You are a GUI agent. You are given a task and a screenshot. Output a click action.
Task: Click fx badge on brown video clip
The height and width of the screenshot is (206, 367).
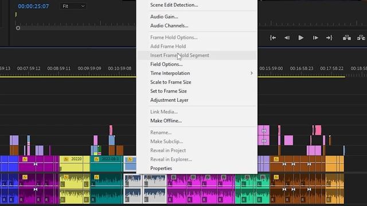276,159
